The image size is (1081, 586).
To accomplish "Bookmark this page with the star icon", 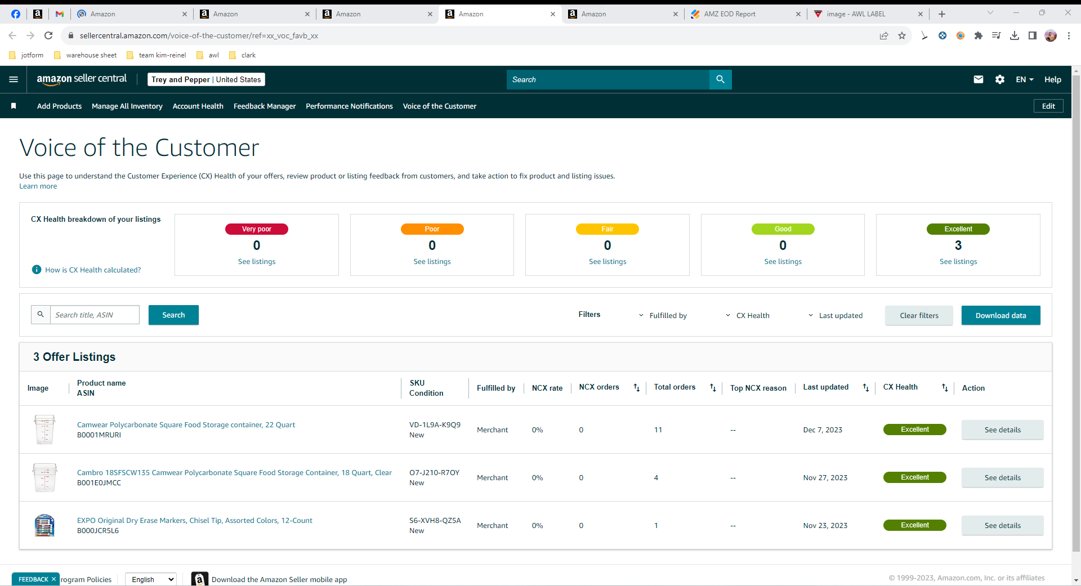I will (902, 35).
